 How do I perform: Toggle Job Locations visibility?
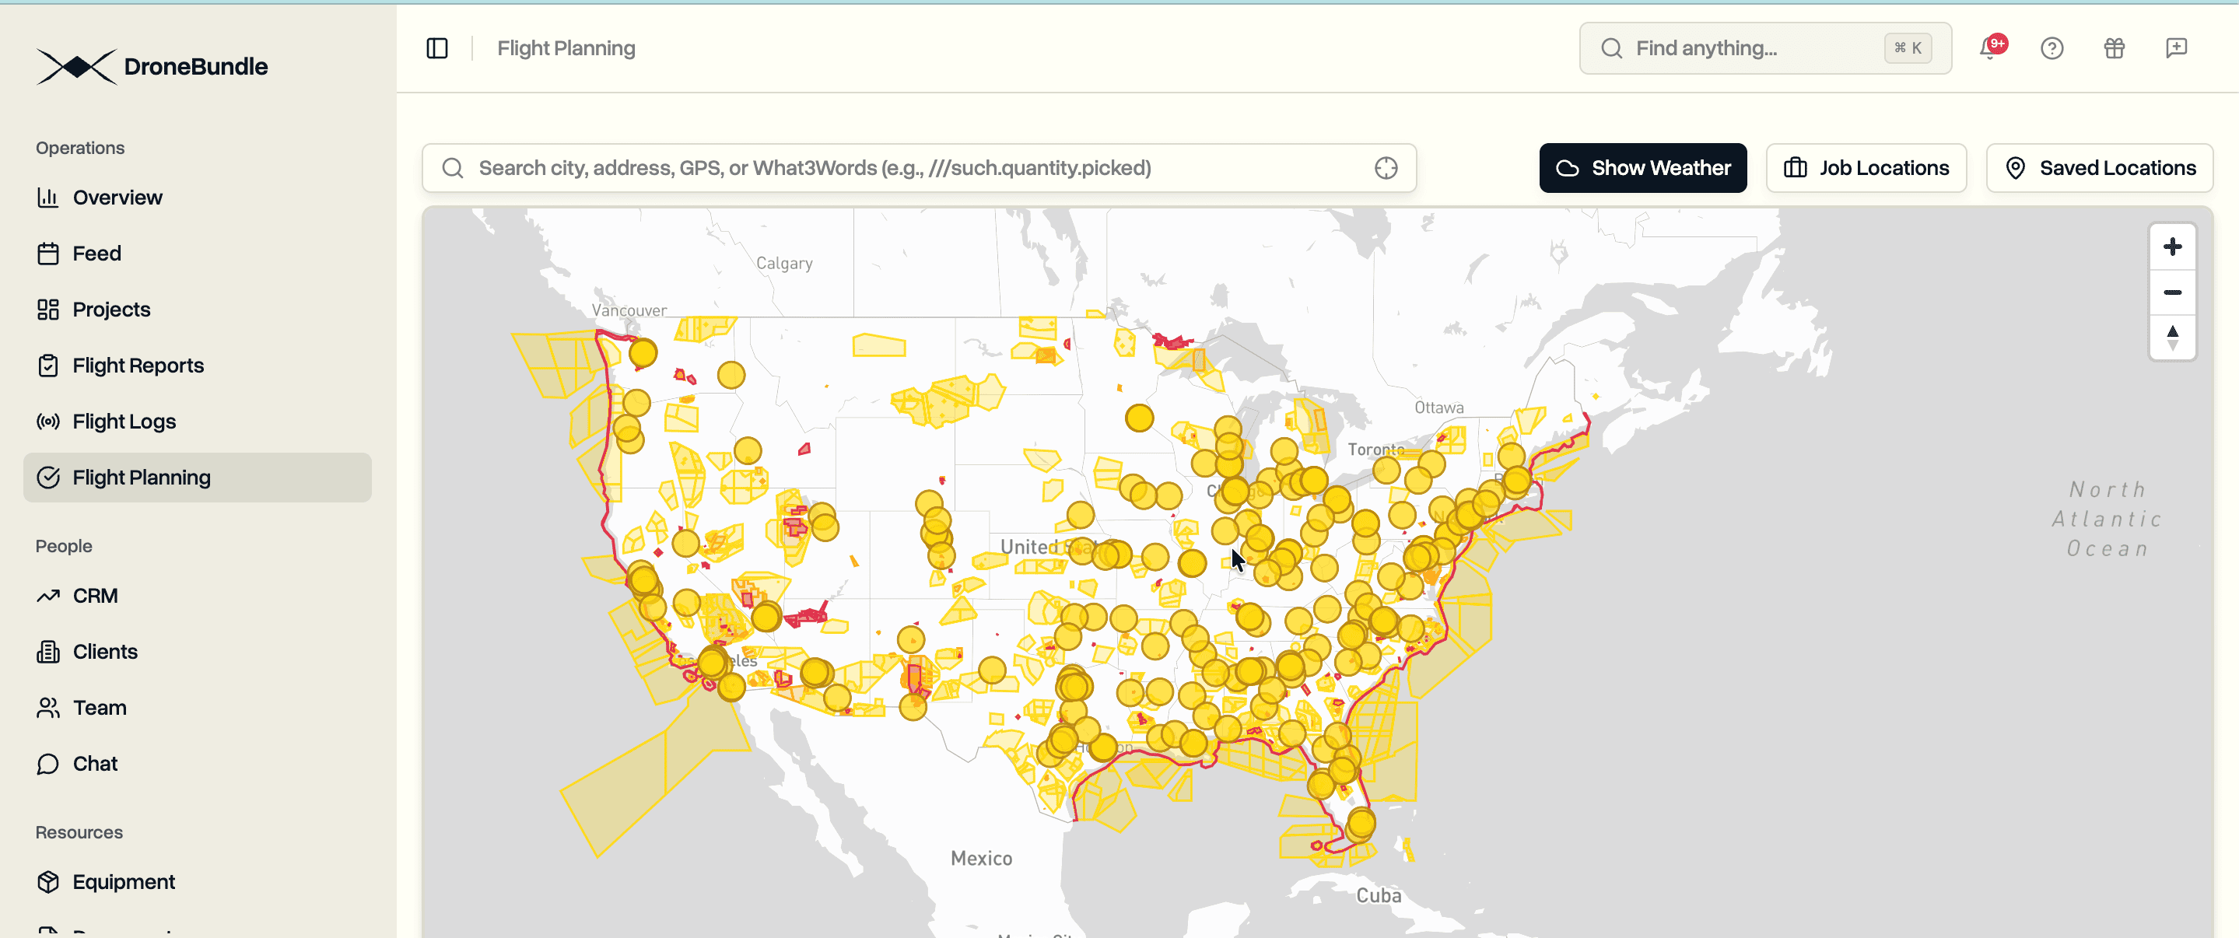pos(1866,167)
